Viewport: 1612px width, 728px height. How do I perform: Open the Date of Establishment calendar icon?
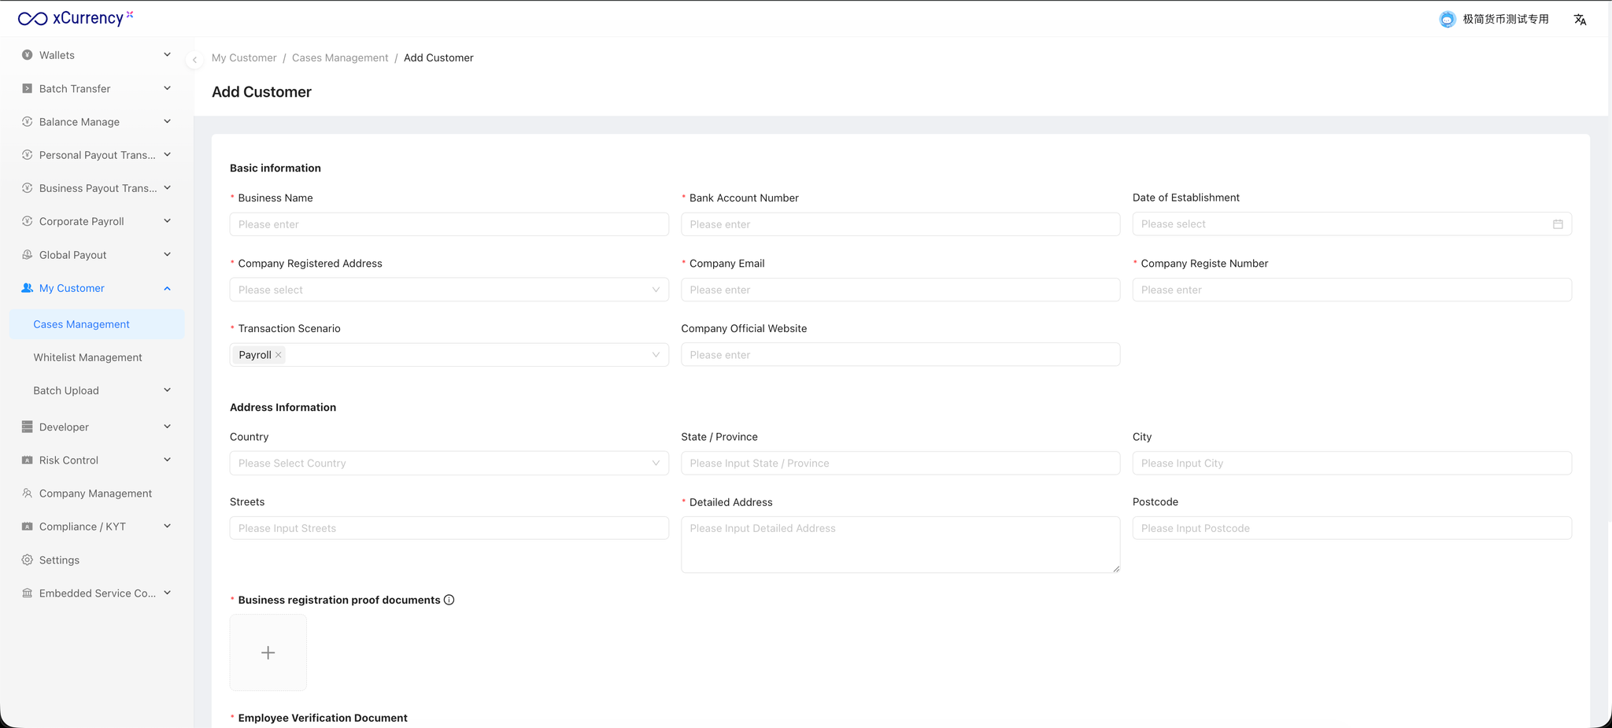click(x=1557, y=224)
